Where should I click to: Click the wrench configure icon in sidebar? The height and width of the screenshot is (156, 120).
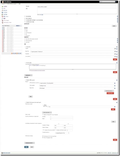click(2, 19)
